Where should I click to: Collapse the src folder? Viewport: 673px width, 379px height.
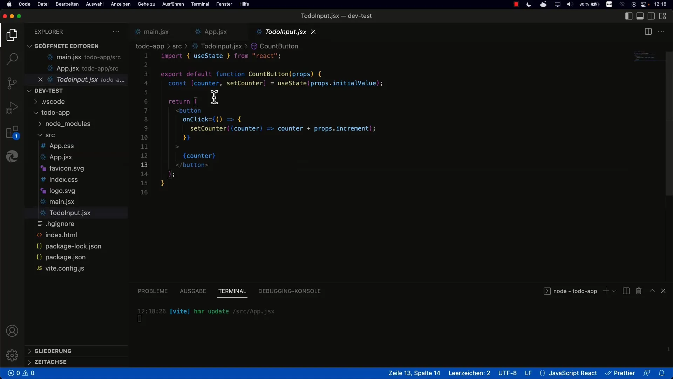50,135
